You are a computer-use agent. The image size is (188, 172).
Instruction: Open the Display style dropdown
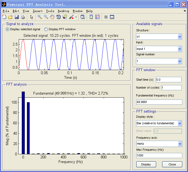click(180, 123)
